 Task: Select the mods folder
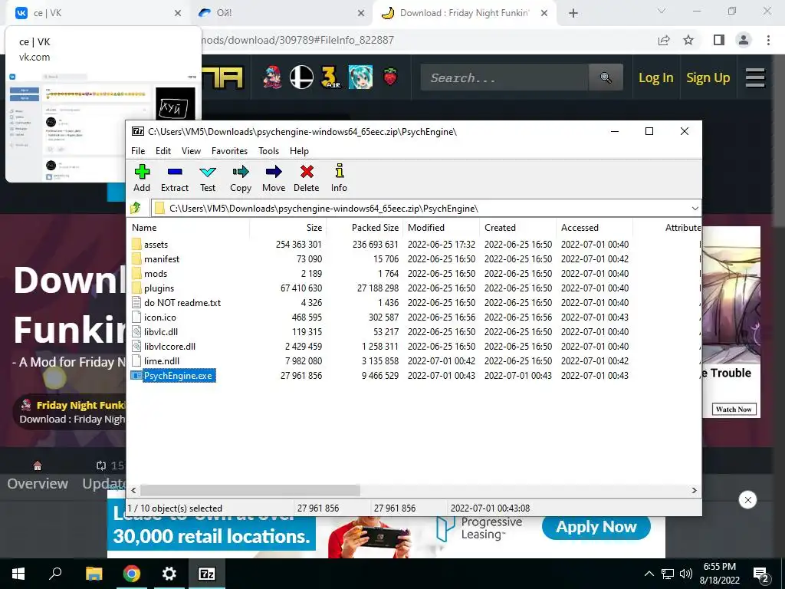[x=155, y=274]
